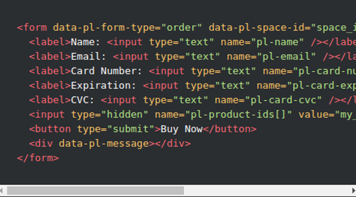356x197 pixels.
Task: Click the data-pl-form-type="order" attribute
Action: [127, 28]
